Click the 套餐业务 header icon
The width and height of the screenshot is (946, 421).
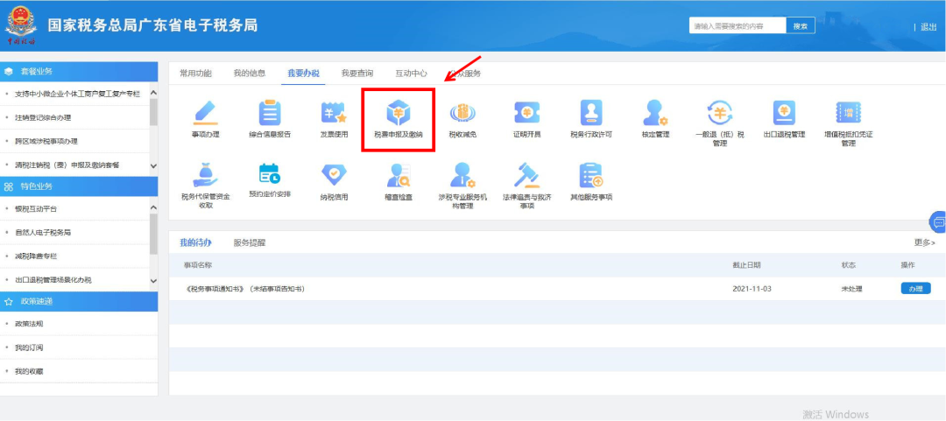(9, 72)
